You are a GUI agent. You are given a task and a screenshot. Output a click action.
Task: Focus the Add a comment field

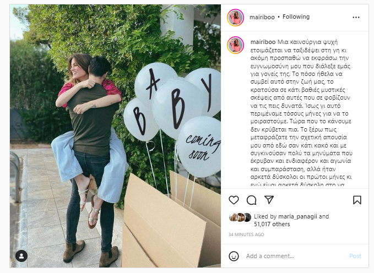(x=296, y=256)
